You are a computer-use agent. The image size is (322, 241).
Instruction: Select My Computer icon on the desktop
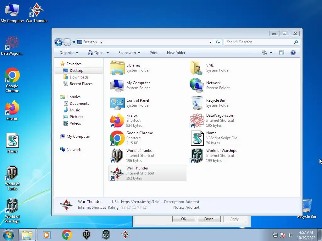pos(12,13)
